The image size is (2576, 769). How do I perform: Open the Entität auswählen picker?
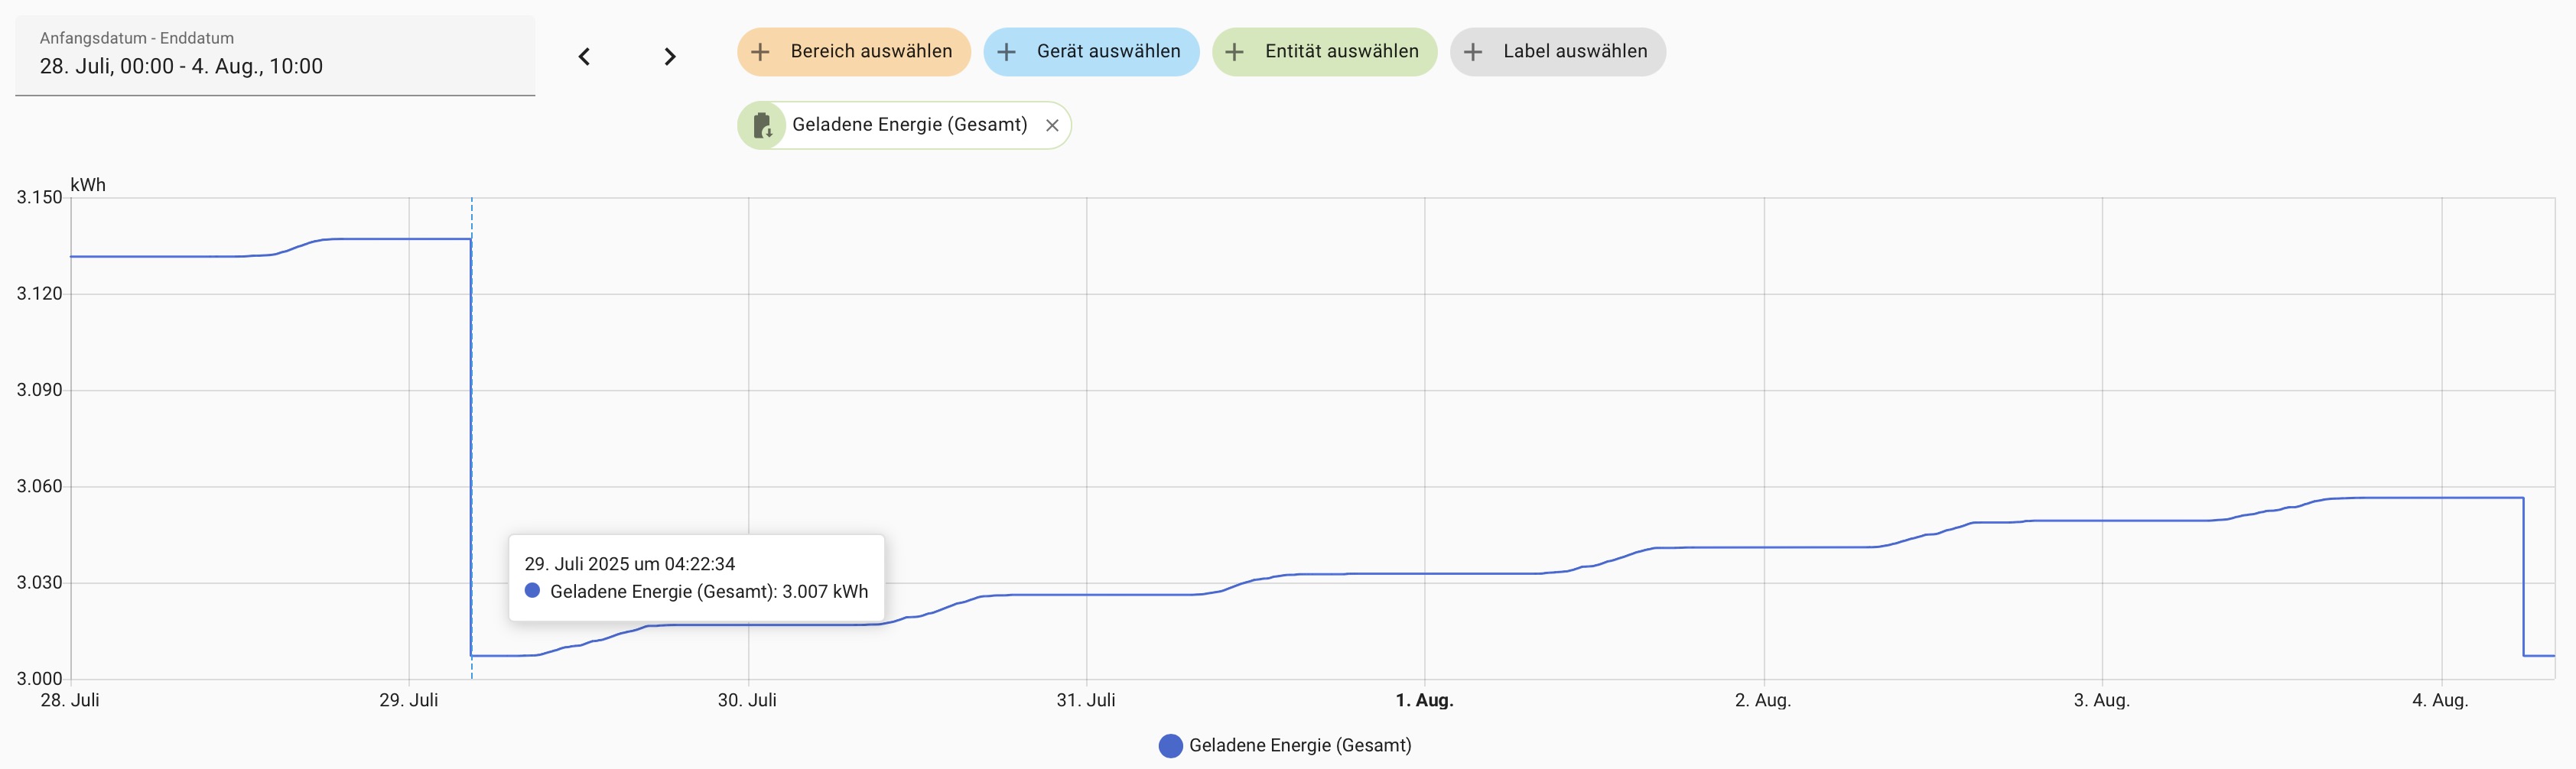click(x=1341, y=52)
